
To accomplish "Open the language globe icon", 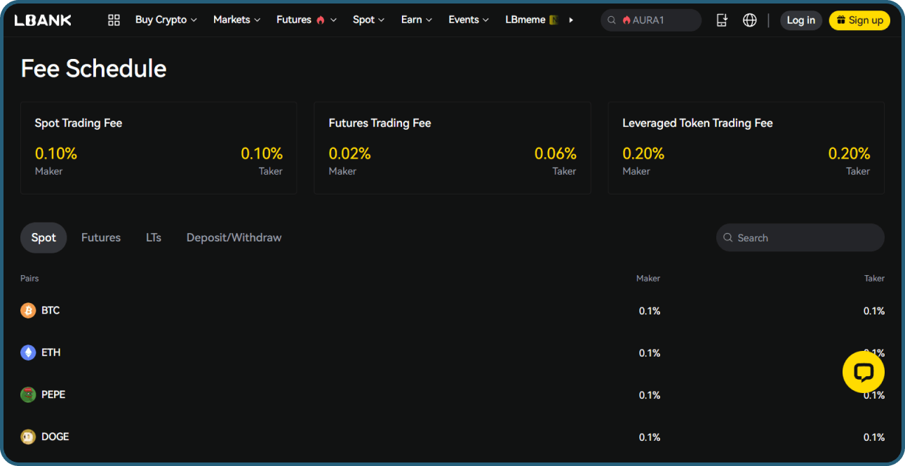I will [749, 20].
